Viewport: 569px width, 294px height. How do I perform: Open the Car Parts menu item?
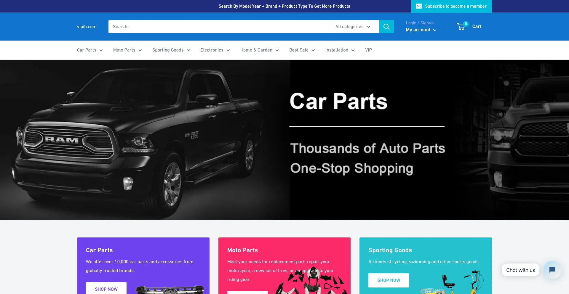pos(87,50)
